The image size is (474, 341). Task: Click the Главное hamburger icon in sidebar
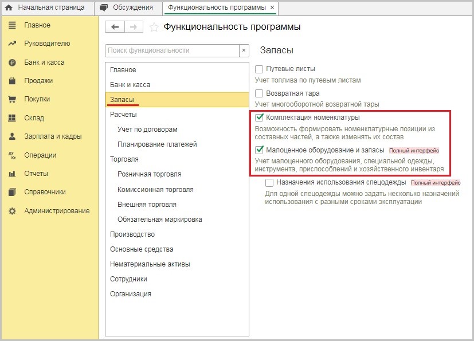click(x=12, y=25)
